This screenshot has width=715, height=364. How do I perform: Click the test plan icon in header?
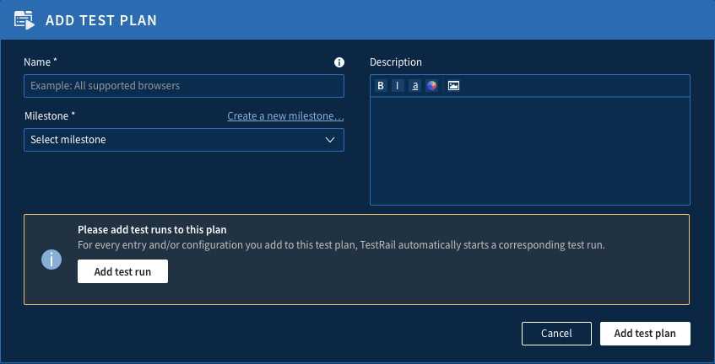pos(25,19)
